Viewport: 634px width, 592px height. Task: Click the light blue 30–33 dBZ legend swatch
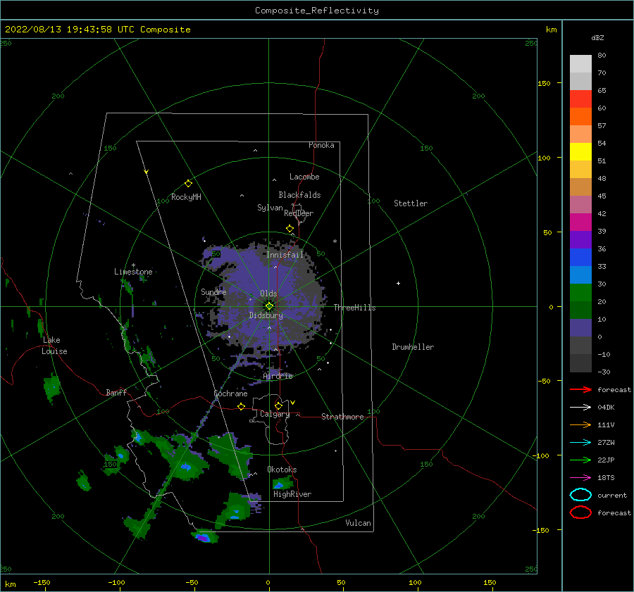tap(580, 275)
